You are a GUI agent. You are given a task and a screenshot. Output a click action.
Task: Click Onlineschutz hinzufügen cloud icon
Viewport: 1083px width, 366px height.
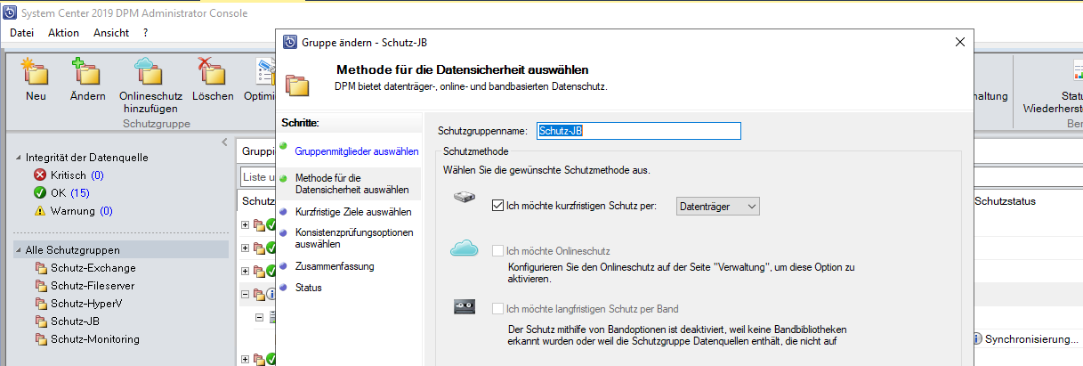pyautogui.click(x=150, y=71)
